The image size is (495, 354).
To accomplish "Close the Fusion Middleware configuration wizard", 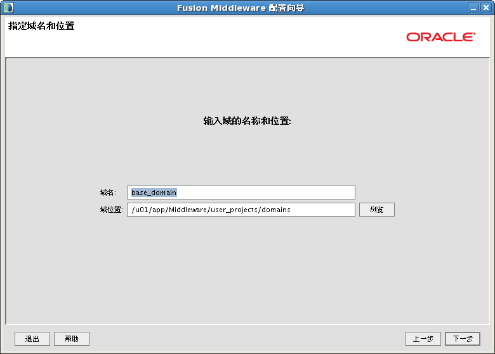I will coord(486,8).
